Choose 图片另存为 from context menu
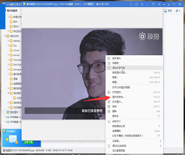The image size is (185, 155). click(118, 97)
